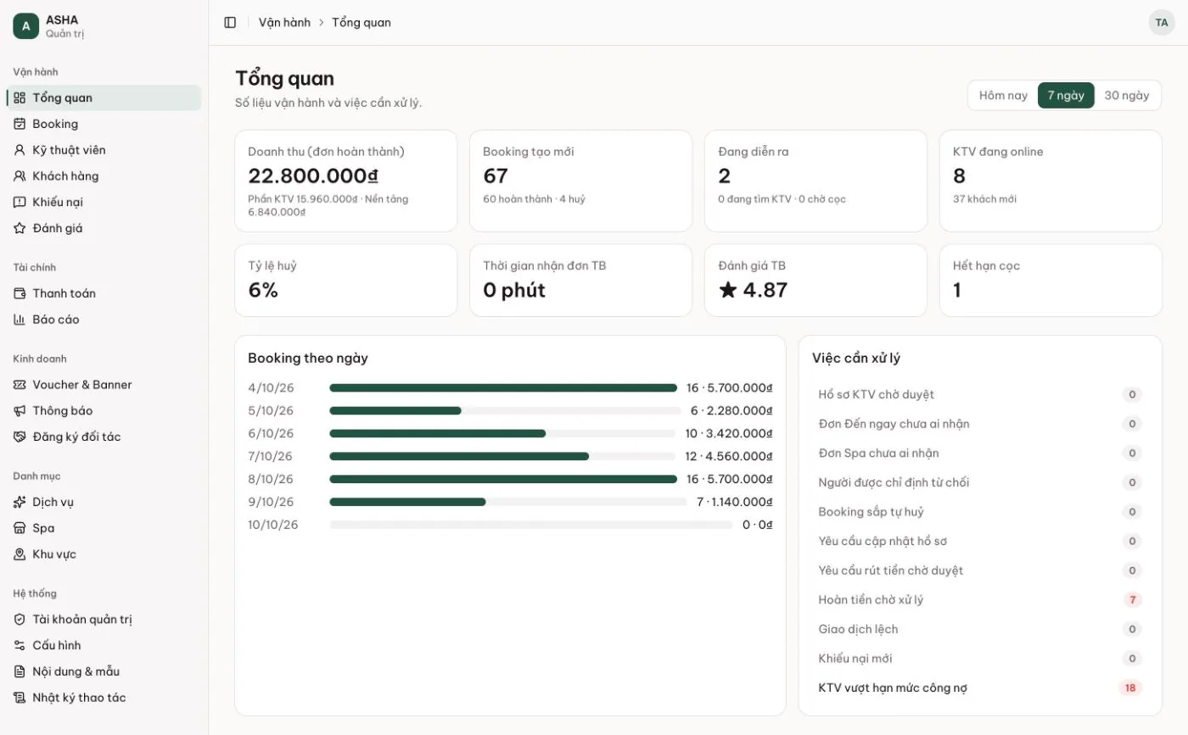Image resolution: width=1188 pixels, height=735 pixels.
Task: Click the Hết hạn cọc stat card
Action: point(1051,281)
